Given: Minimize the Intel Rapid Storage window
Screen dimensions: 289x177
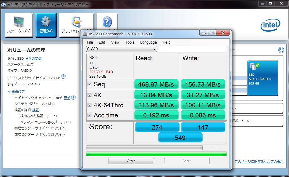Looking at the screenshot, I should pos(262,3).
